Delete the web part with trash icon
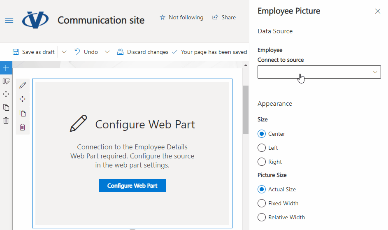The height and width of the screenshot is (230, 388). [23, 127]
